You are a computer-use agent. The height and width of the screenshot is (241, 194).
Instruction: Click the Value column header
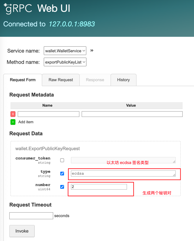tap(131, 105)
